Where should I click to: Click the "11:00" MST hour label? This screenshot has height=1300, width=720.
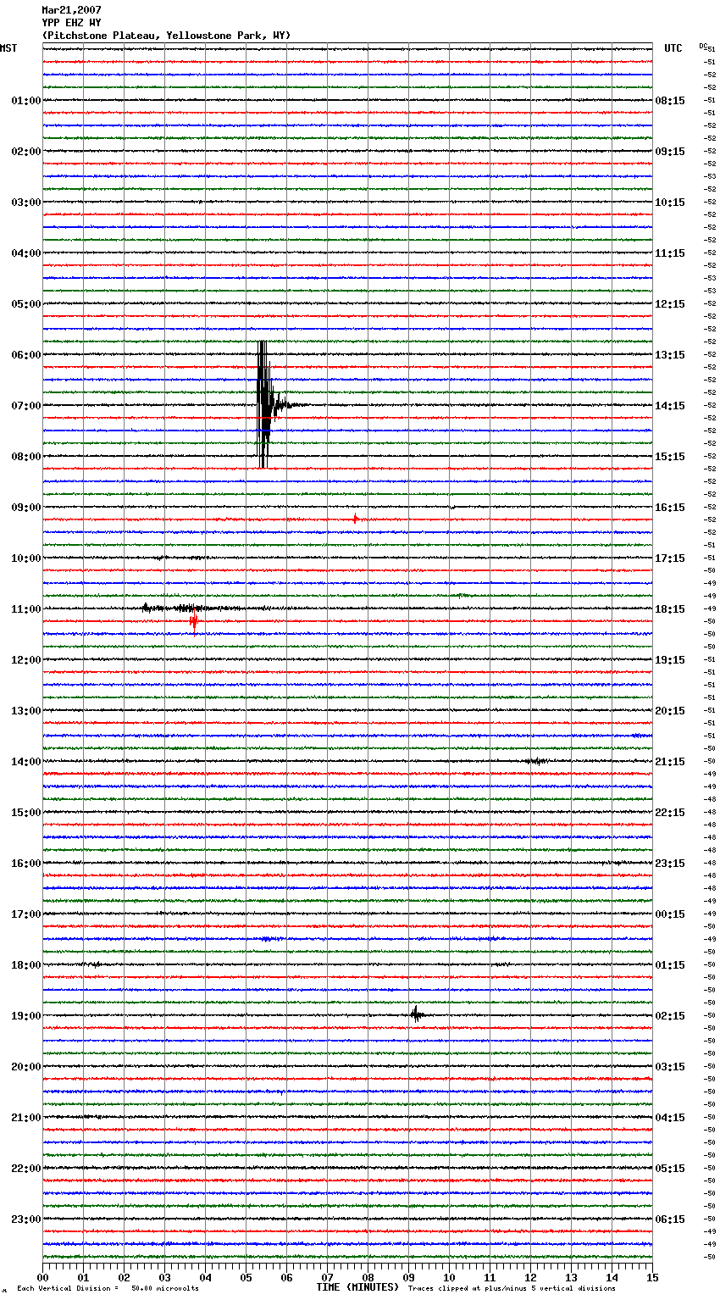click(x=26, y=609)
